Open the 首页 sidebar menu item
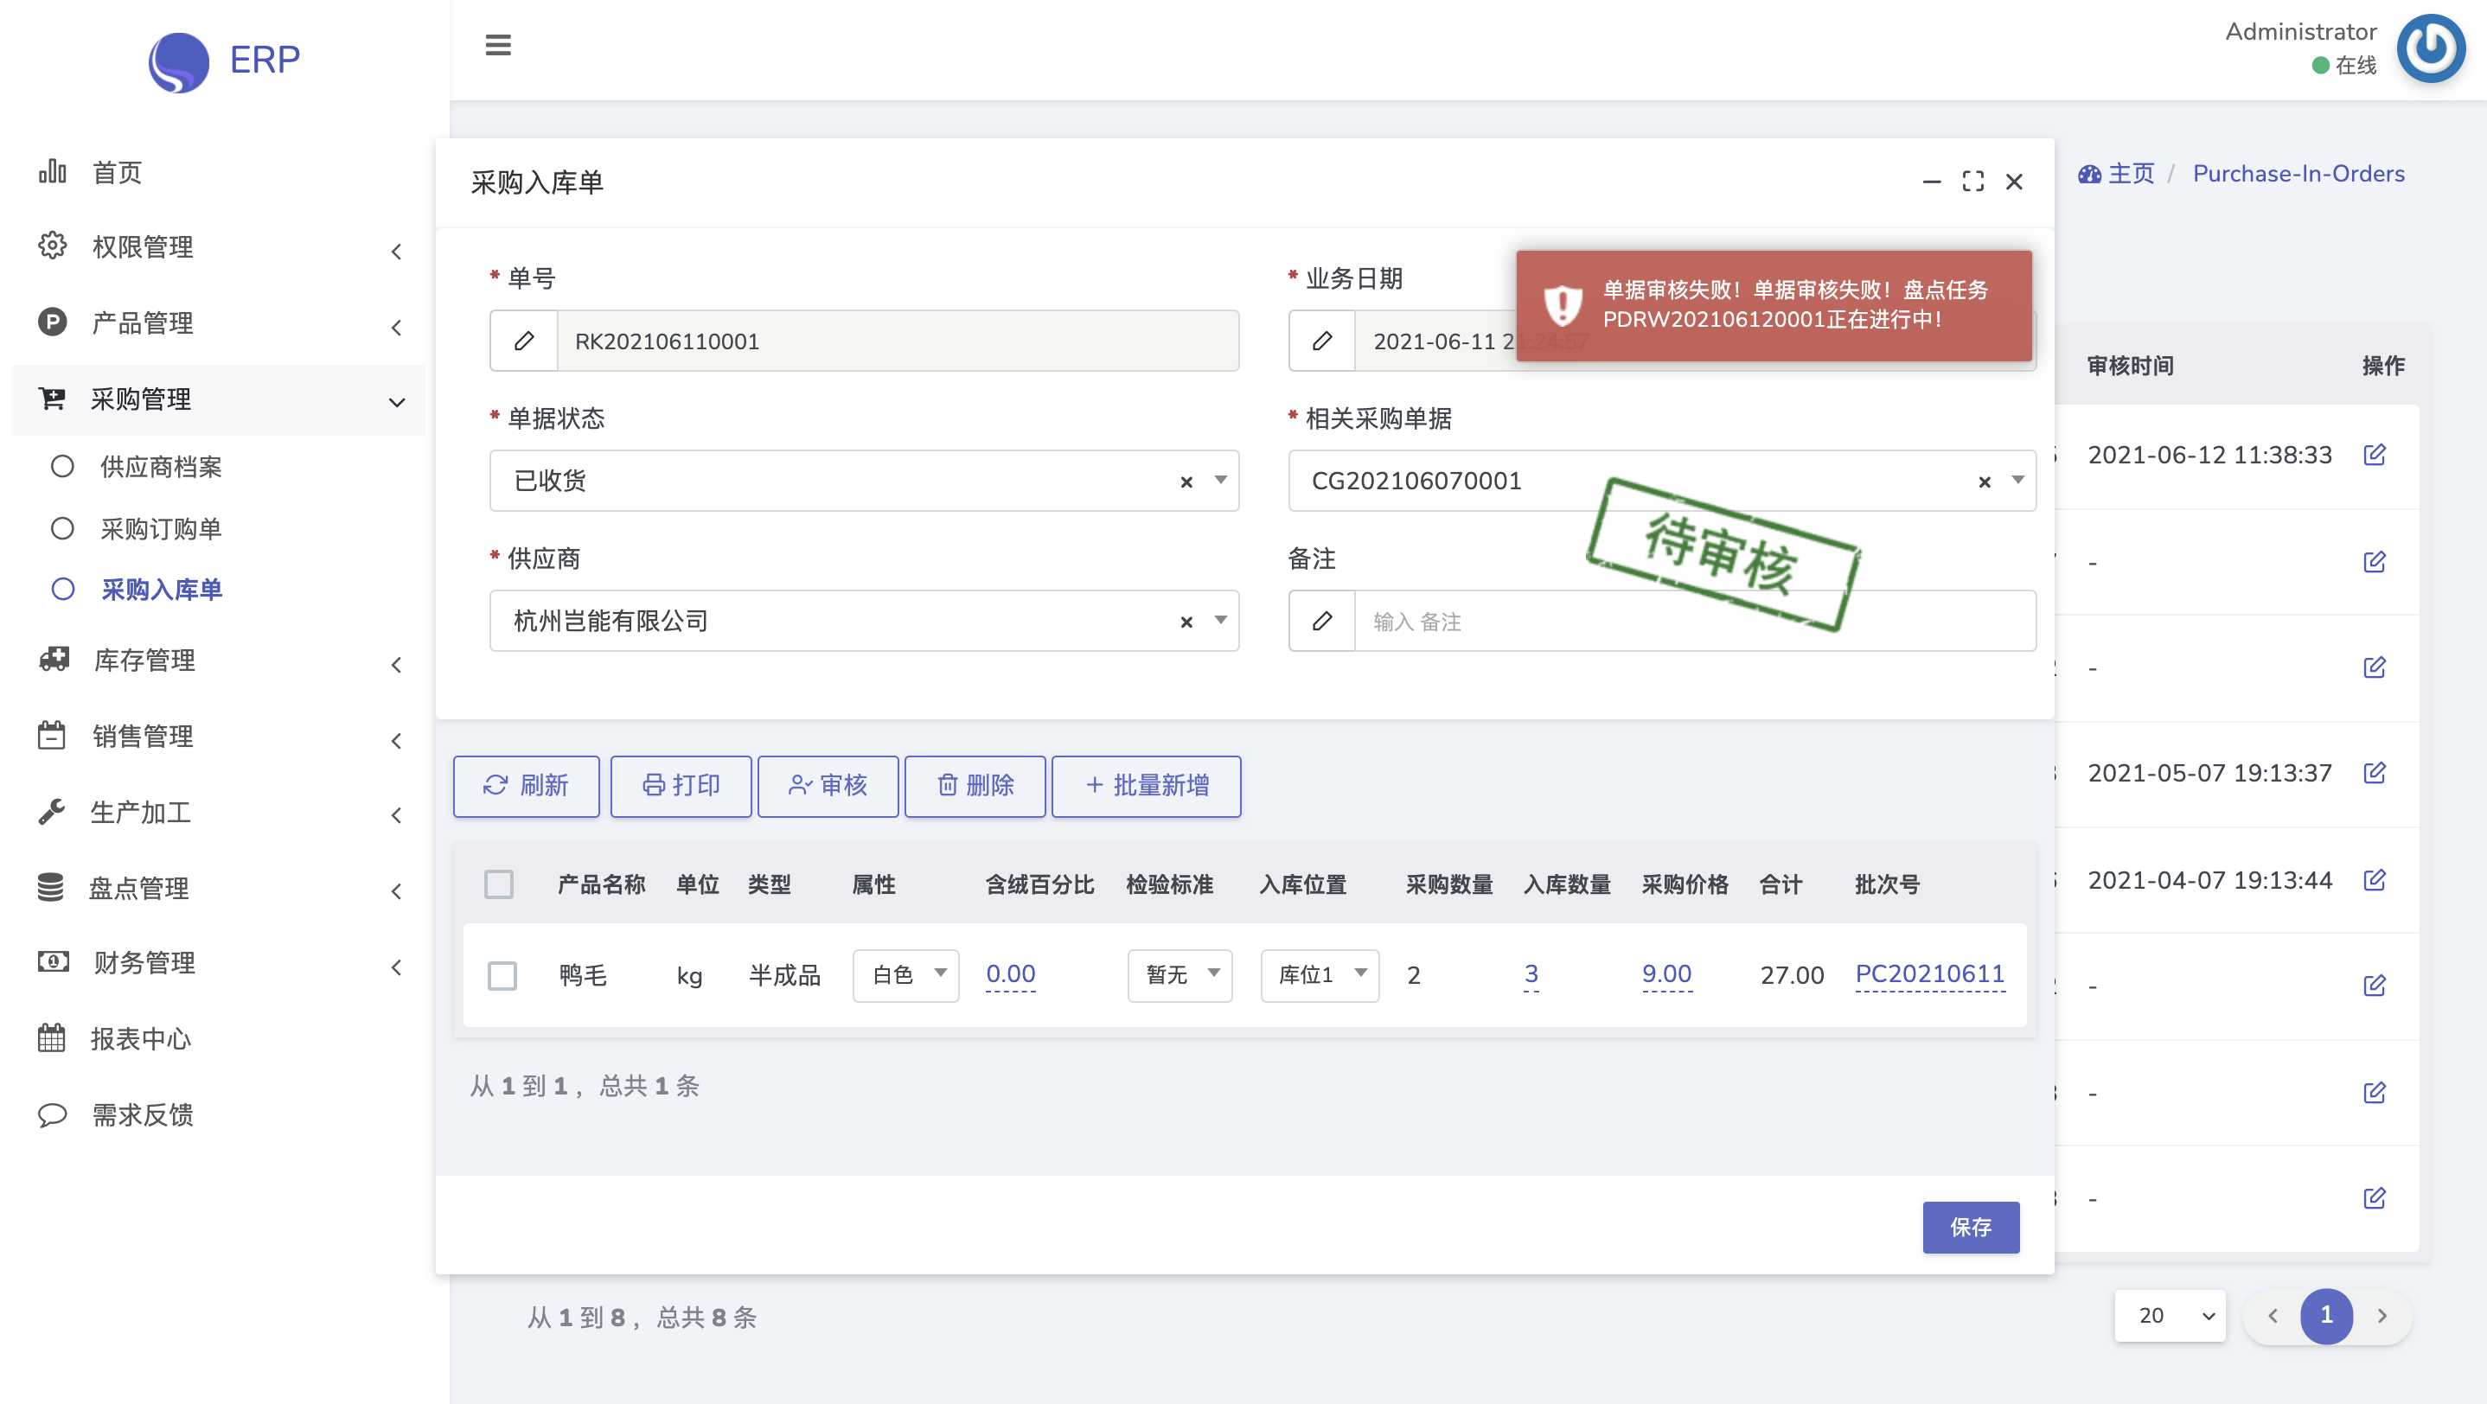 pos(116,173)
